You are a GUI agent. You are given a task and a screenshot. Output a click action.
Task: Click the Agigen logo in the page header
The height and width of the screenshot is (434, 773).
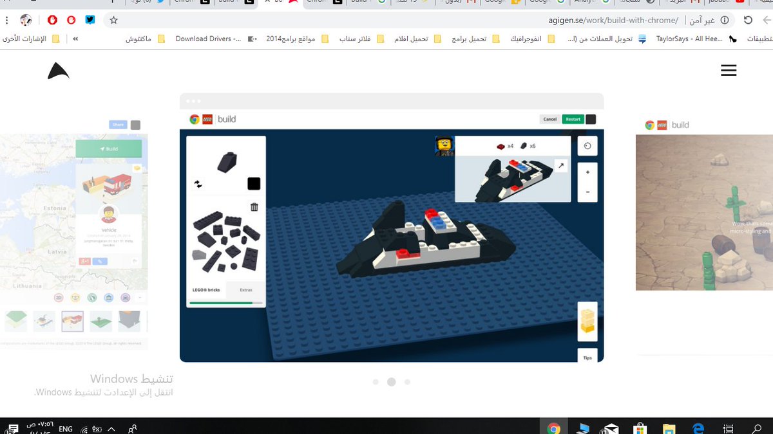point(58,71)
